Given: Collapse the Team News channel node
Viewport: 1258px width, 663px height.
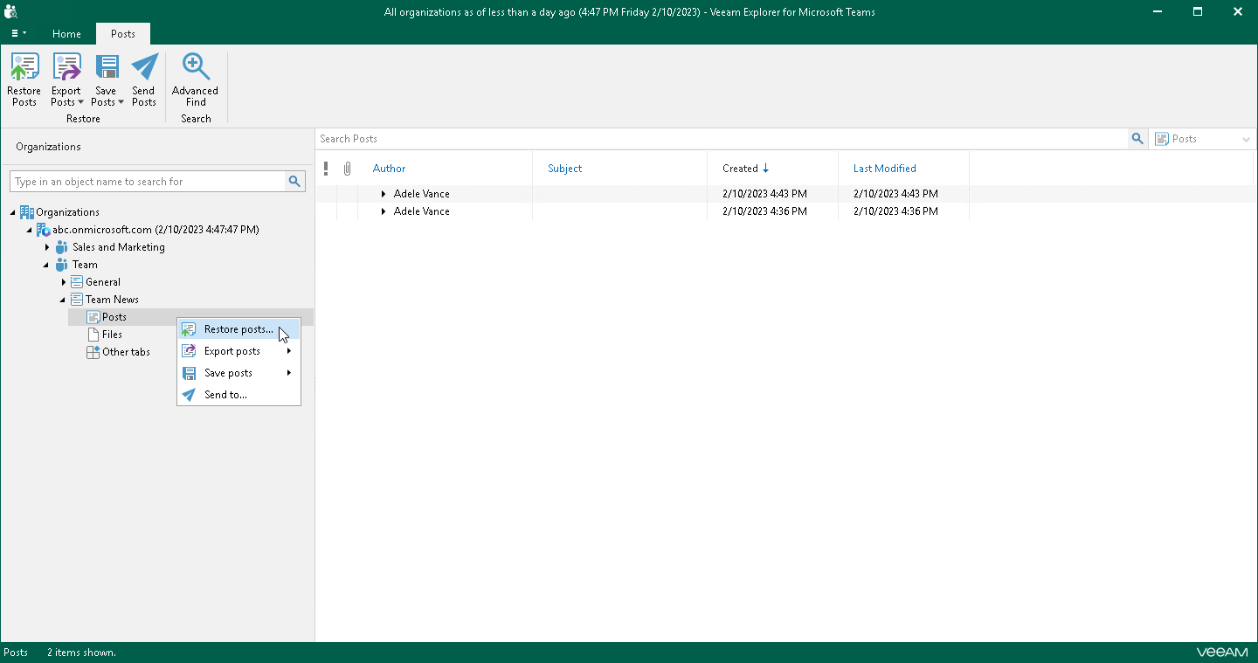Looking at the screenshot, I should coord(63,300).
